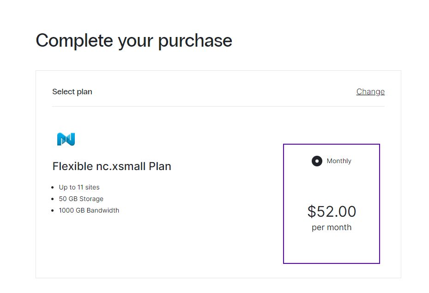
Task: Click the word "Plan" ending the plan title
Action: 160,166
